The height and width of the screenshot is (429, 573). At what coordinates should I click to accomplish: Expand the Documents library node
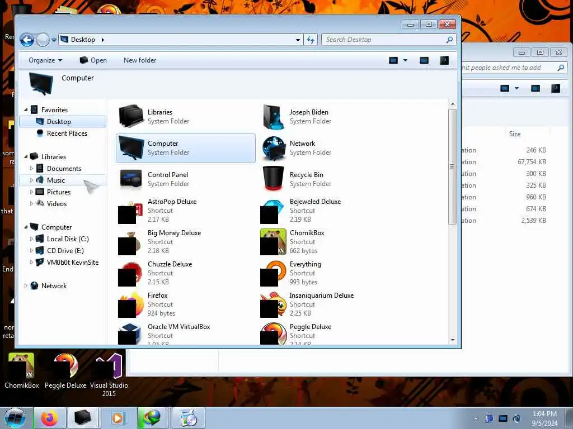point(31,169)
